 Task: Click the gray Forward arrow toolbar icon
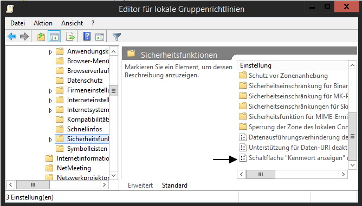pyautogui.click(x=24, y=36)
